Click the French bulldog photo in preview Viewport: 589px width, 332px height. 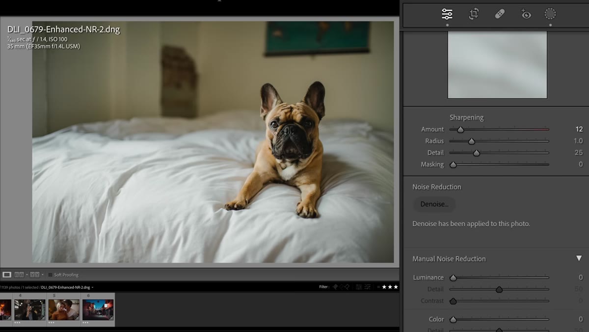coord(213,141)
